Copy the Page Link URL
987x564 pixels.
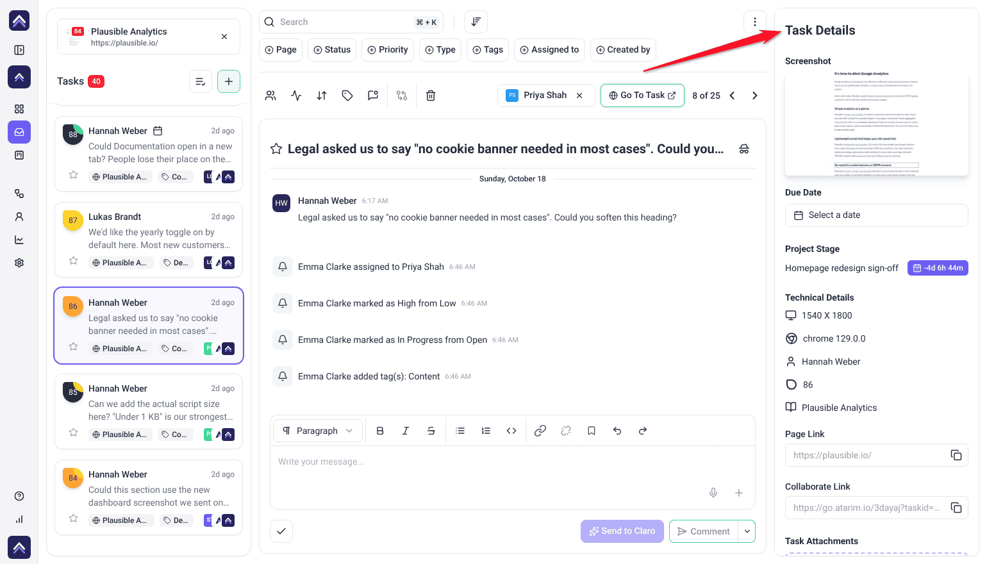[x=956, y=455]
